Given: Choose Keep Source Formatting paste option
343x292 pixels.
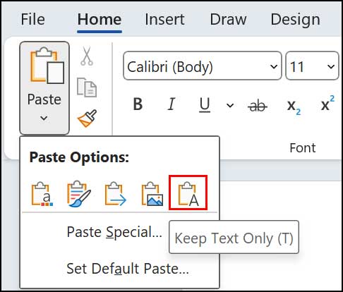Looking at the screenshot, I should [x=42, y=194].
